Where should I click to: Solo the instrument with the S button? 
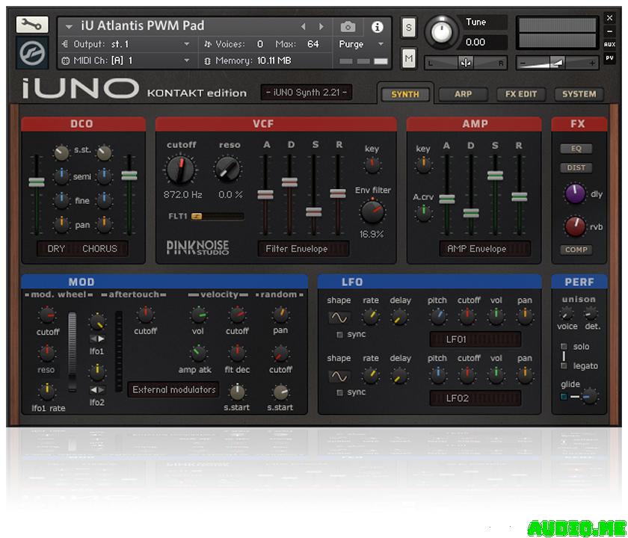[408, 27]
